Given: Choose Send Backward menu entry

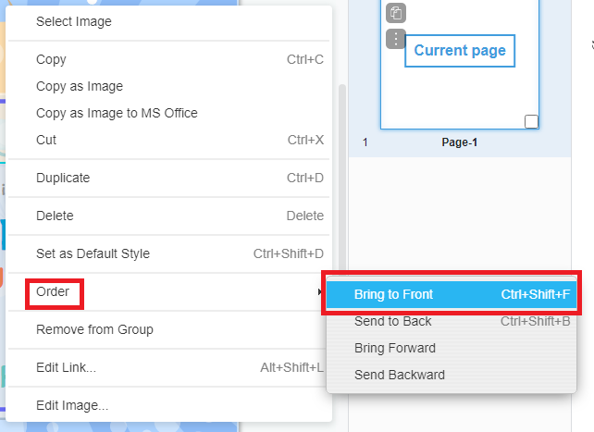Looking at the screenshot, I should 400,375.
